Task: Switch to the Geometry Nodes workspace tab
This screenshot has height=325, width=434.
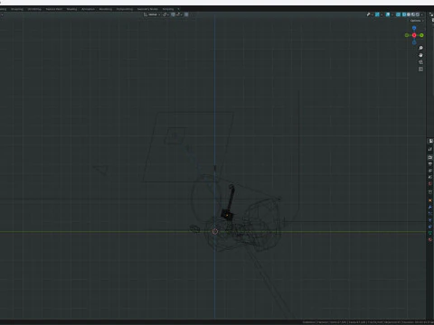Action: (147, 9)
